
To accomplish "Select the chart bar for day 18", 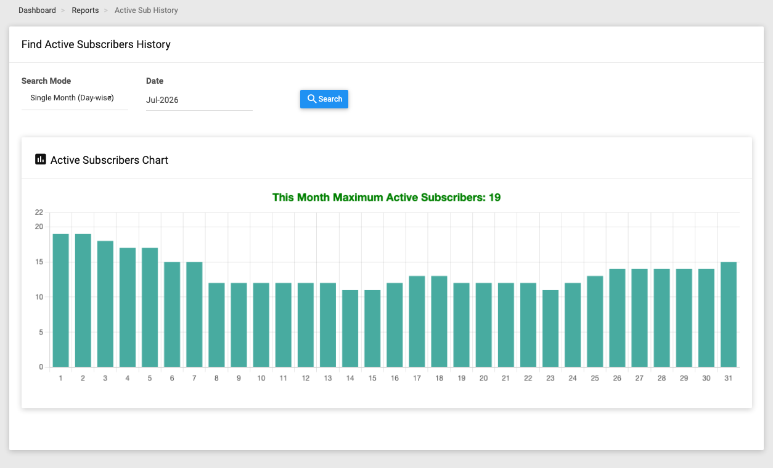I will click(439, 321).
